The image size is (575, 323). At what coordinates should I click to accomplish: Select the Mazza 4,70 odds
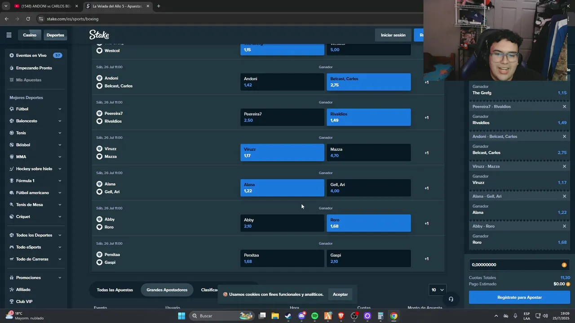pos(368,153)
